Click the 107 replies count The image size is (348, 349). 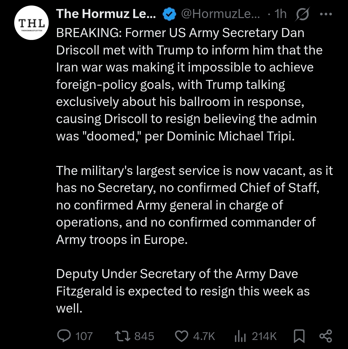click(x=84, y=336)
